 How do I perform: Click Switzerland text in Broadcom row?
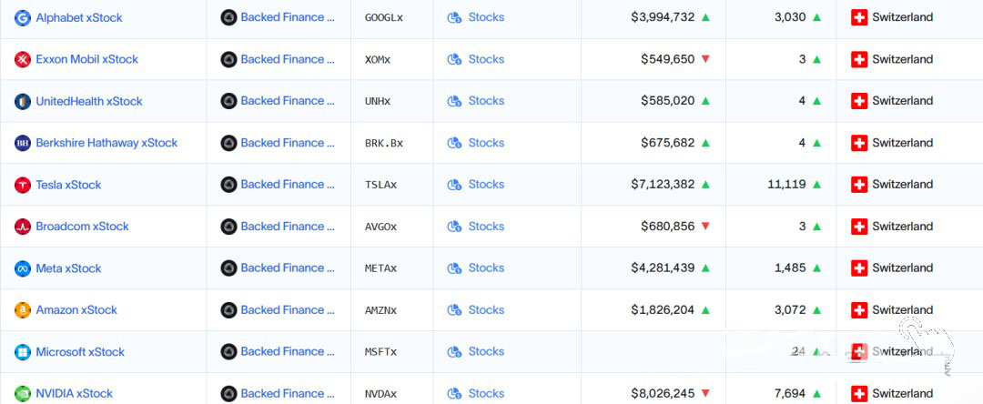[902, 227]
